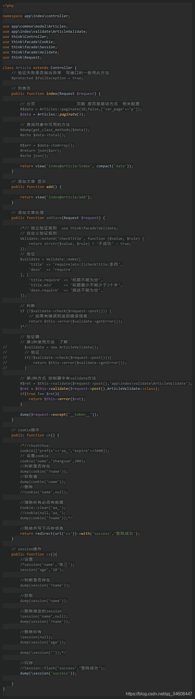
Task: Click 'use app\index\validate\ArticleValidate;' import line
Action: pos(45,32)
